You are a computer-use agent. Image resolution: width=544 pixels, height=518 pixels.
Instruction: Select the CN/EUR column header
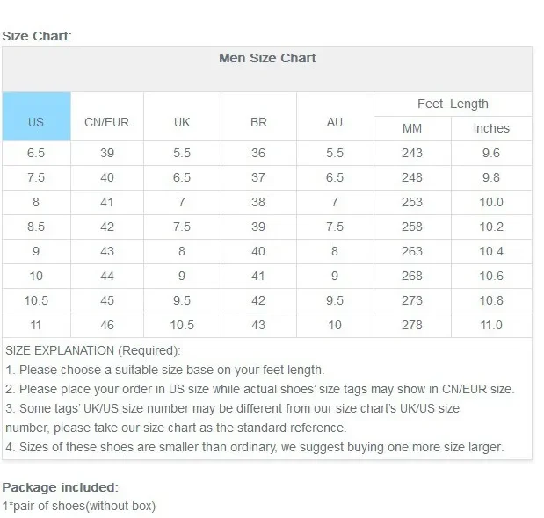107,117
